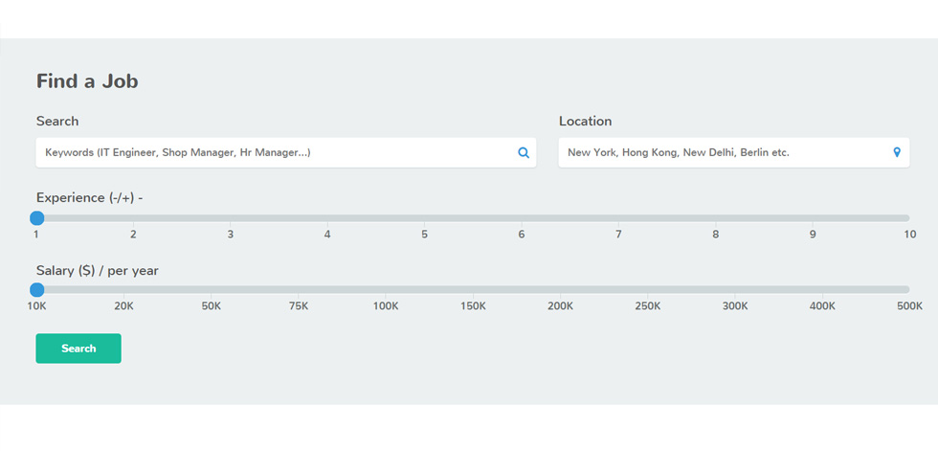Click the Salary ($) / per year label
The height and width of the screenshot is (451, 938).
coord(98,271)
